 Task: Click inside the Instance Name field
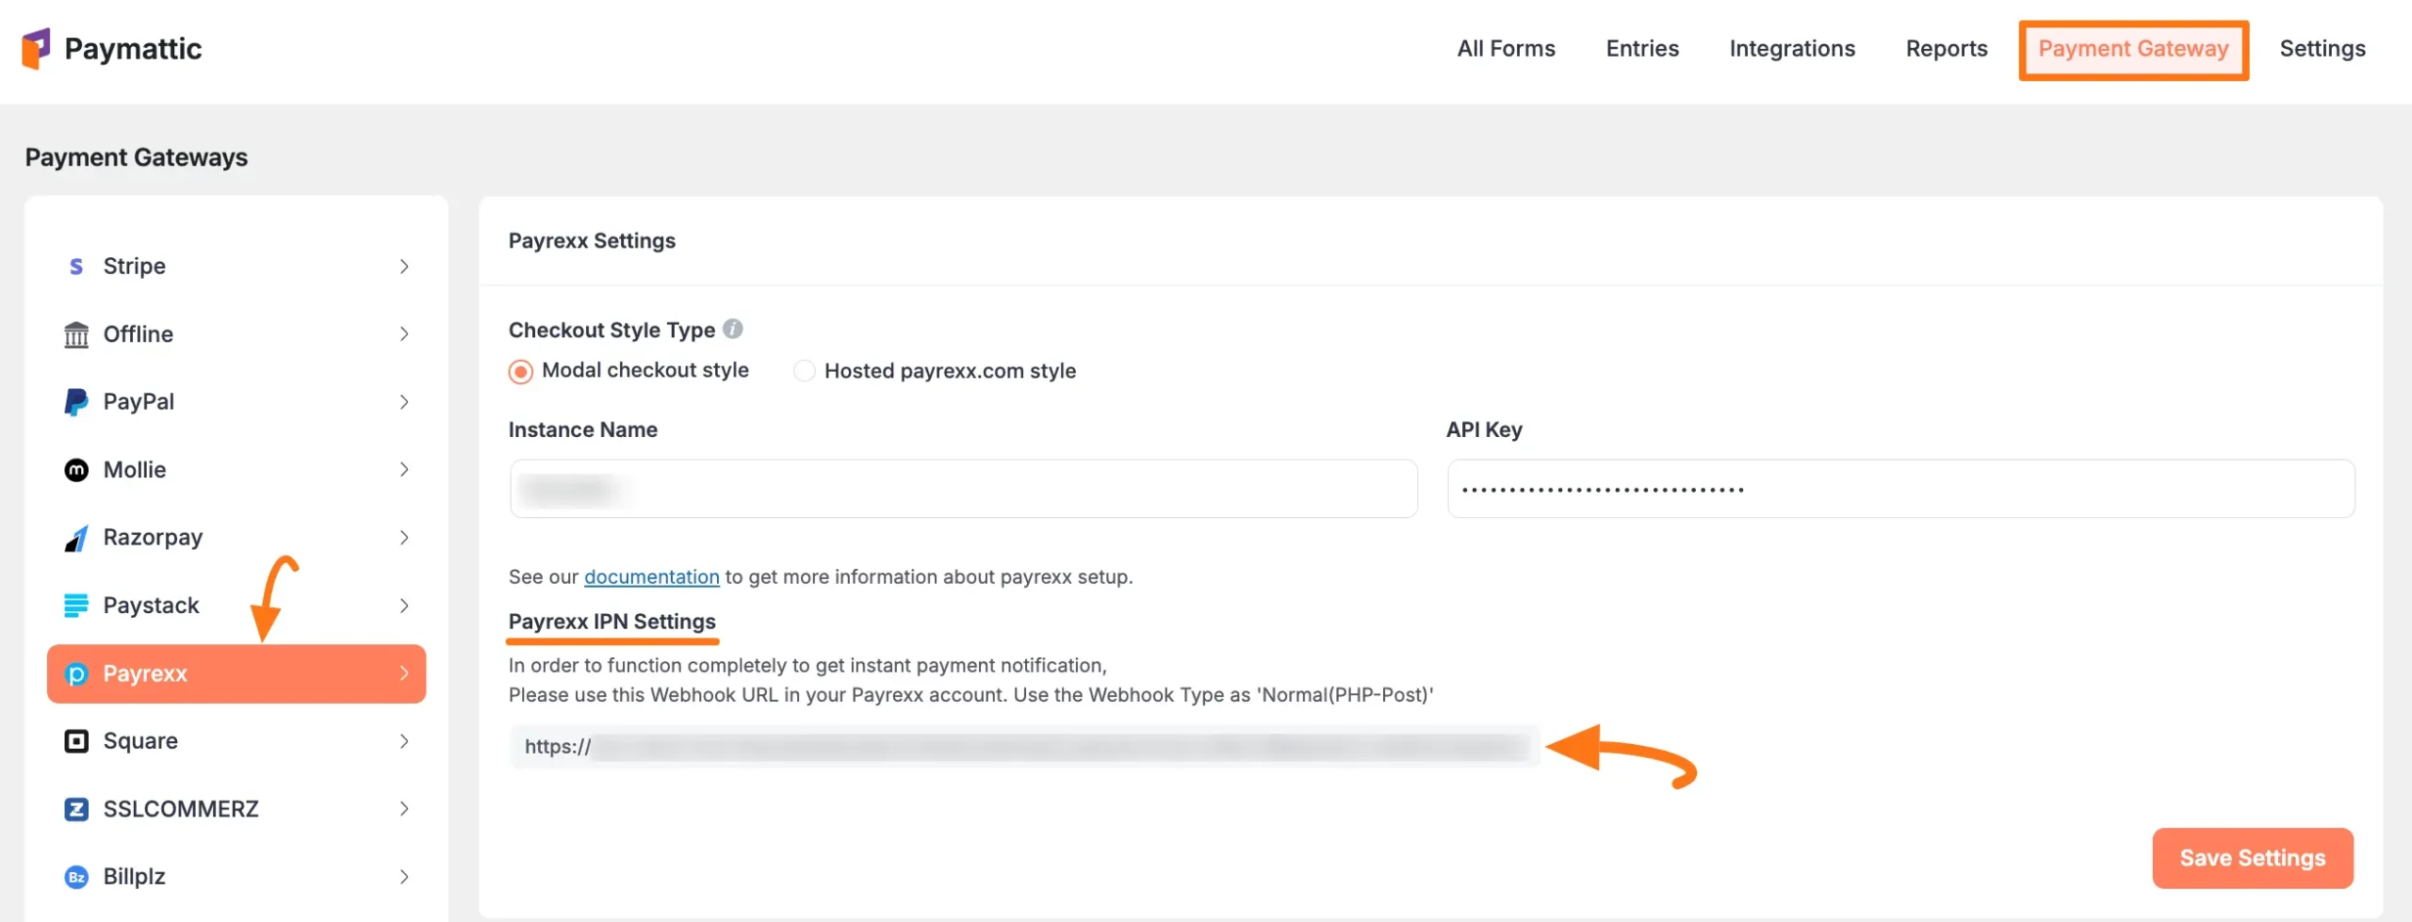tap(961, 488)
